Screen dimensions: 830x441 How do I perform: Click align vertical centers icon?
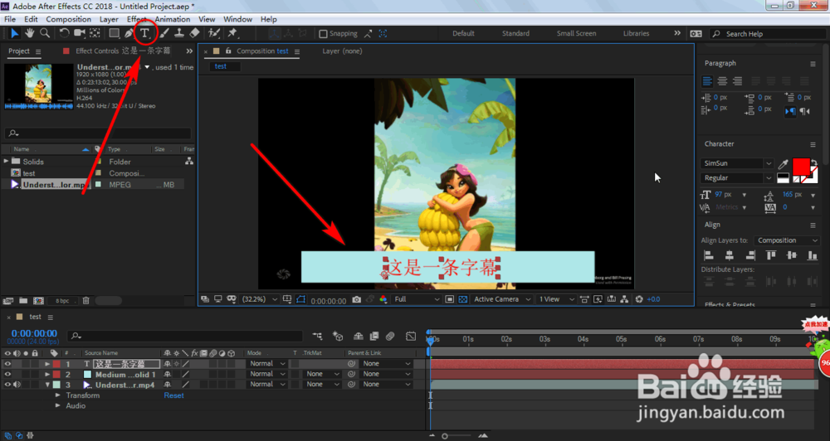pyautogui.click(x=791, y=255)
